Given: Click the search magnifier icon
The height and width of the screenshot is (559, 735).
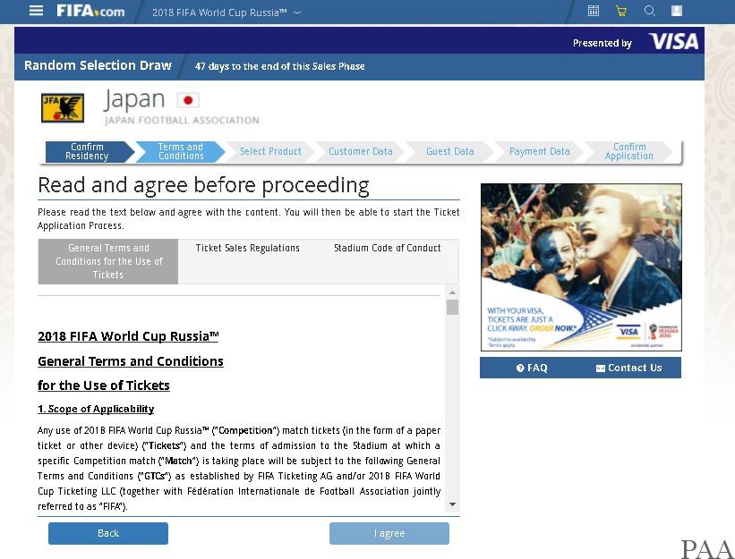Looking at the screenshot, I should pyautogui.click(x=650, y=11).
